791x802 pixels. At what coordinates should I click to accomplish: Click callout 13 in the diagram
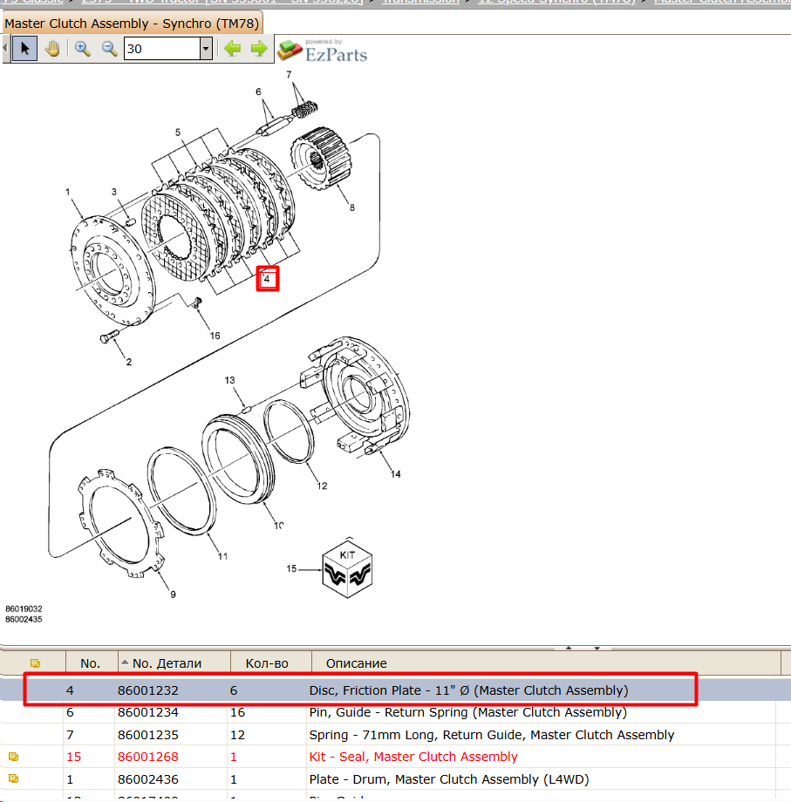[x=229, y=380]
